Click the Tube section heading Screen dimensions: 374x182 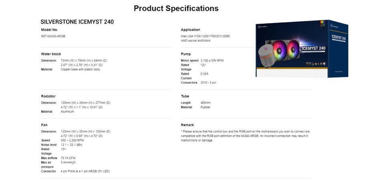[185, 96]
